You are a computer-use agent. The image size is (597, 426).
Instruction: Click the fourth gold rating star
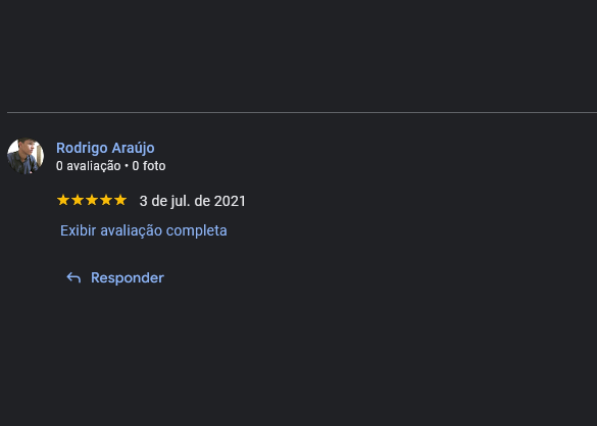point(106,200)
